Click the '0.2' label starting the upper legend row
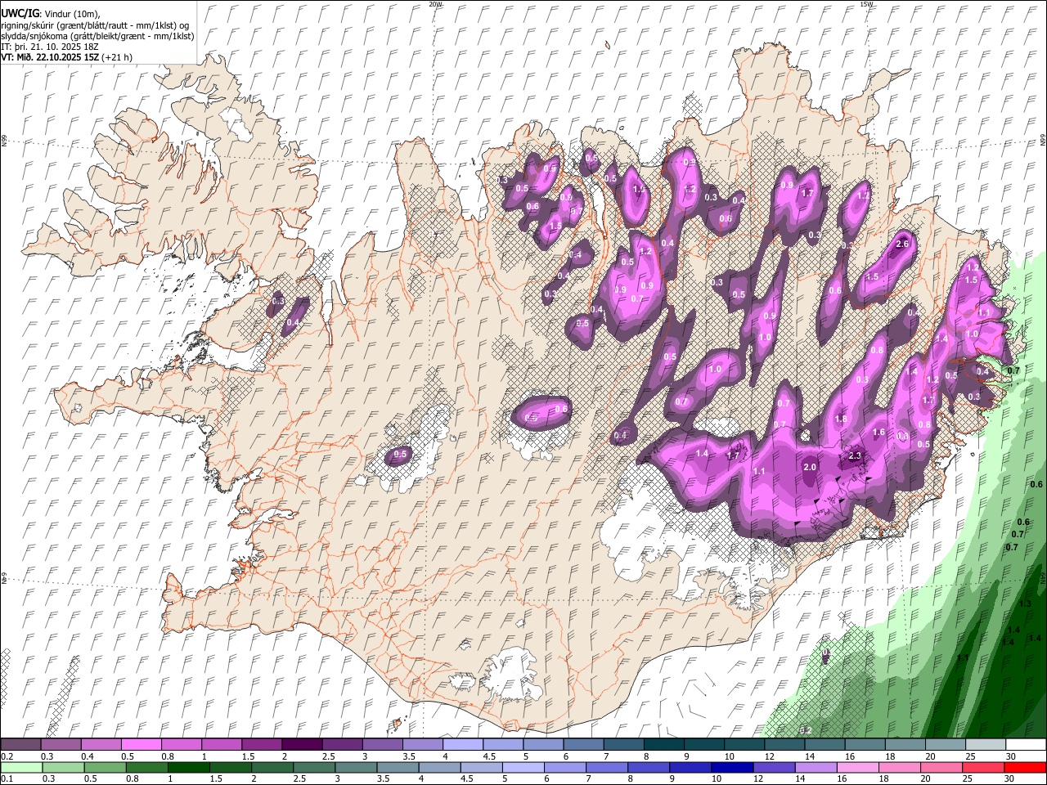The width and height of the screenshot is (1047, 785). pyautogui.click(x=7, y=756)
